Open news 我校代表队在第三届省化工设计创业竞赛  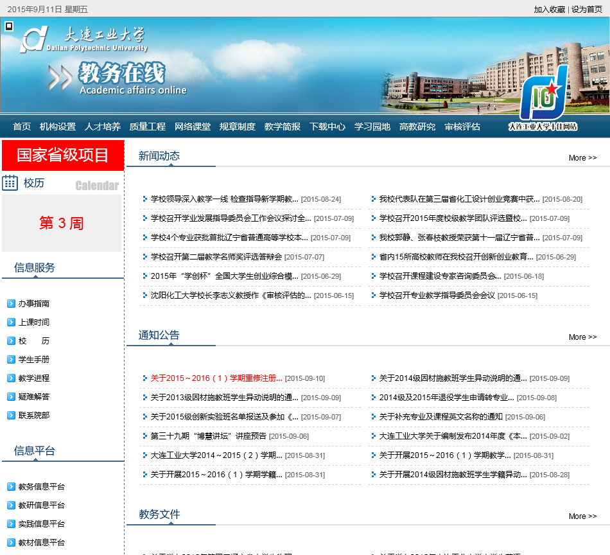coord(460,199)
